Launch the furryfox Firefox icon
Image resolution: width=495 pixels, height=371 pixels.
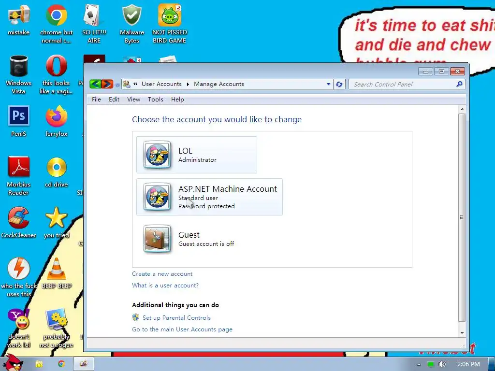click(56, 121)
